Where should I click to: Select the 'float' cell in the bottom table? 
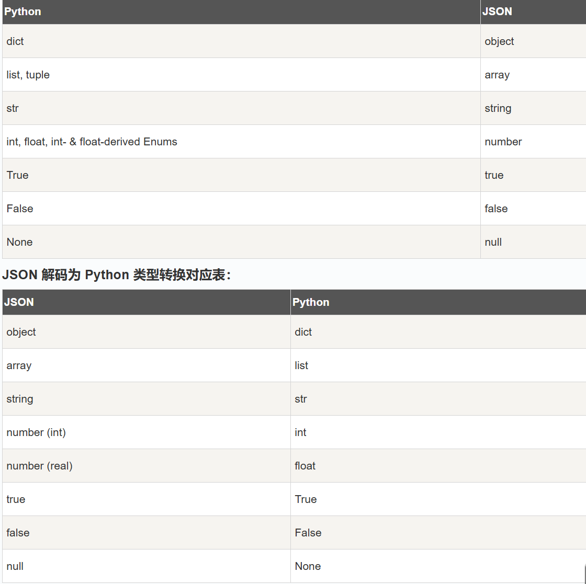coord(305,466)
